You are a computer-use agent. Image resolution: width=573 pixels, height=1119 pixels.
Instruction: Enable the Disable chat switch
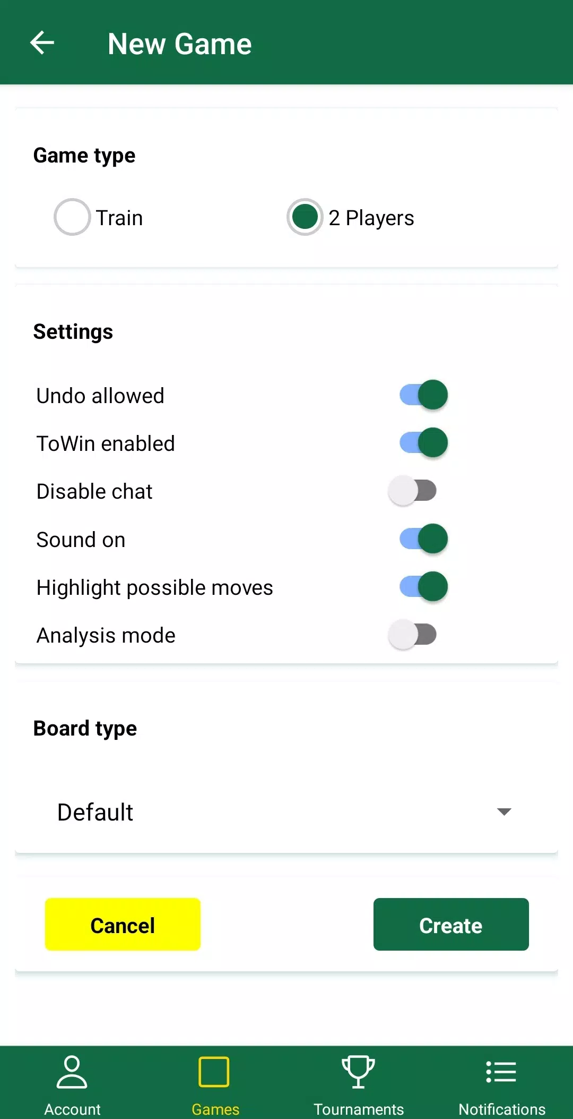click(x=412, y=491)
